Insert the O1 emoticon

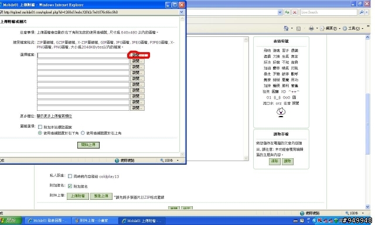click(x=269, y=97)
